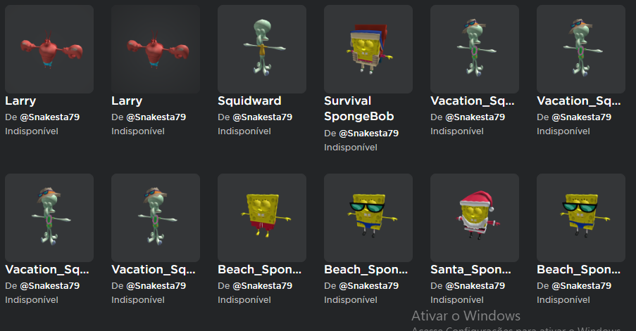The width and height of the screenshot is (636, 331).
Task: Select the last sunglasses SpongeBob thumbnail
Action: pyautogui.click(x=581, y=218)
